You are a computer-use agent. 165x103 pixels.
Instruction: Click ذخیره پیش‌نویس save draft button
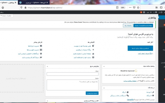click(x=92, y=93)
